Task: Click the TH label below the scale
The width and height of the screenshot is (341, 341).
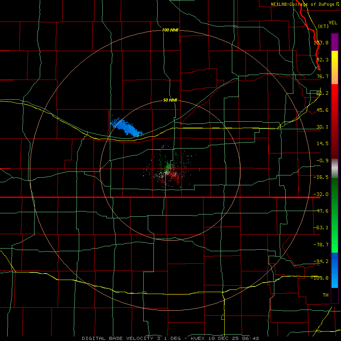Action: [325, 295]
